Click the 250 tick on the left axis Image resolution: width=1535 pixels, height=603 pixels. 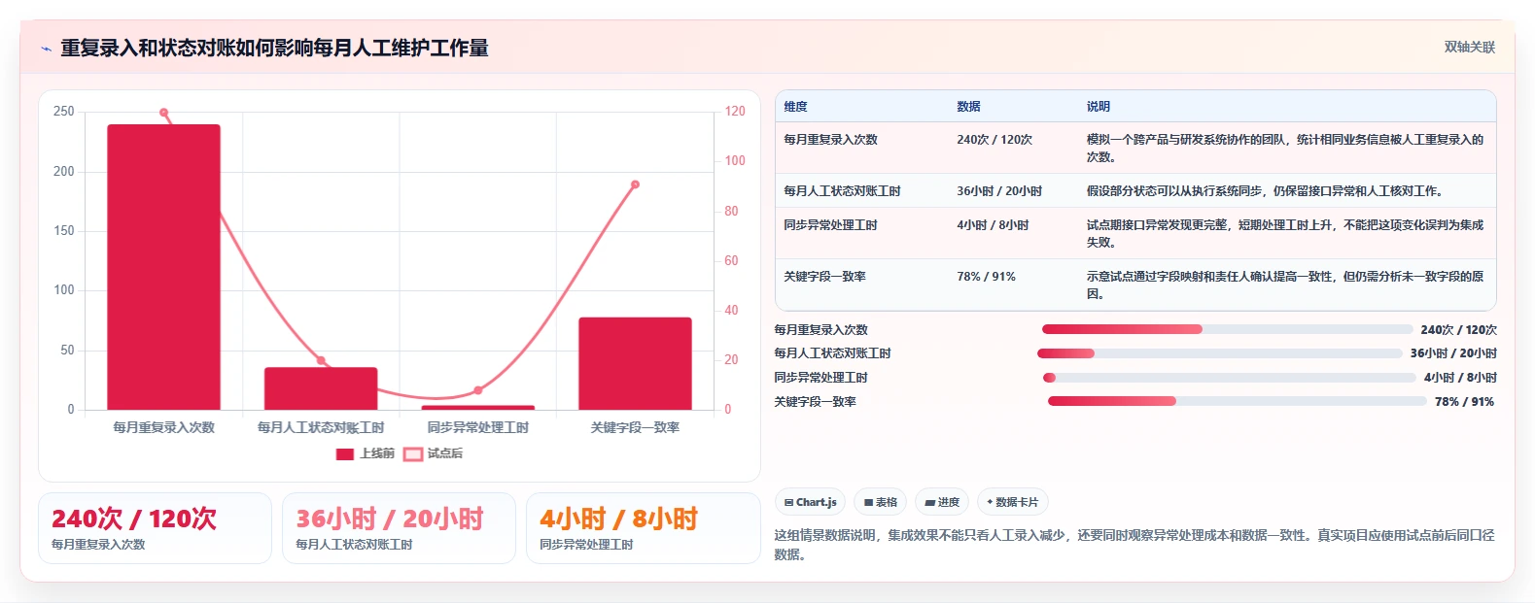click(64, 112)
